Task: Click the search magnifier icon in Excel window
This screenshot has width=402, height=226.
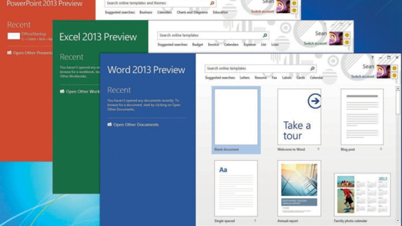Action: coord(265,35)
